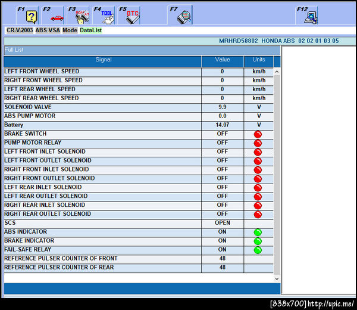Click LEFT REAR INLET SOLENOID red indicator

point(258,188)
